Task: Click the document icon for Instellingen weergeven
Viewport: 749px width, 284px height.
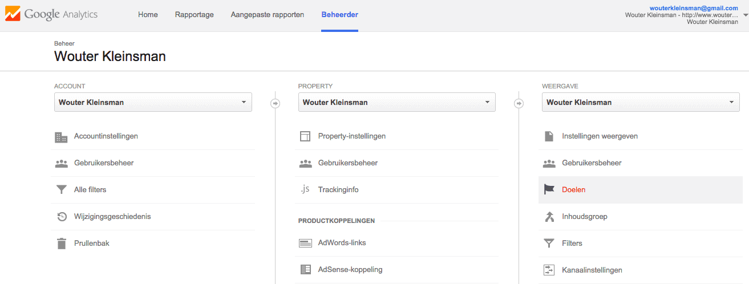Action: click(x=549, y=136)
